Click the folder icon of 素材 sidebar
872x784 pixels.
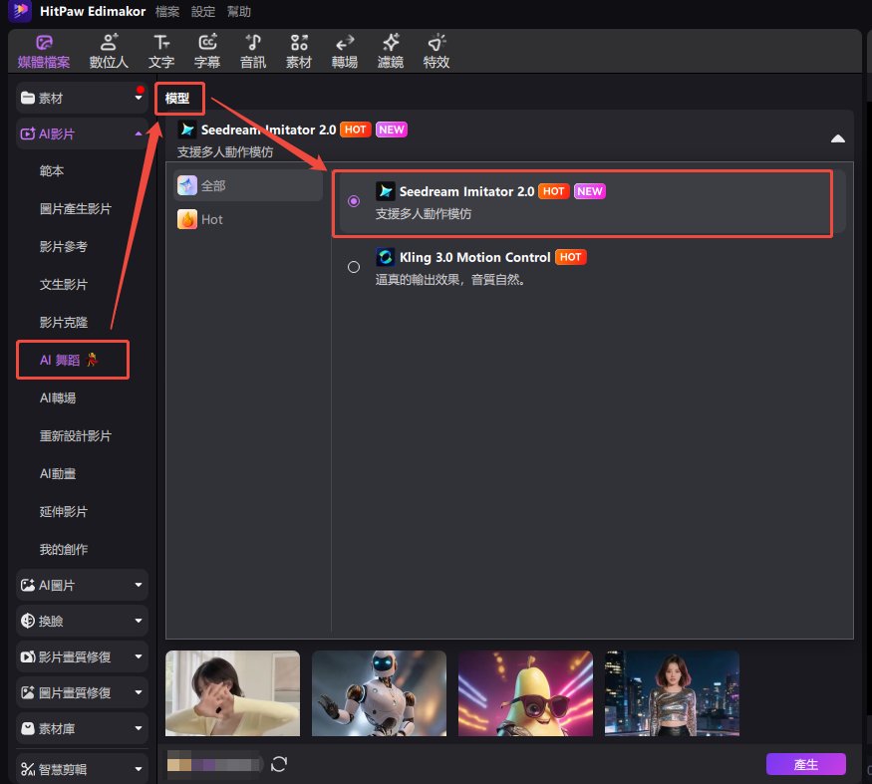[28, 98]
